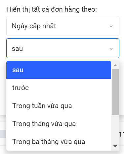Click the "Ngày cập nhật" text in first field
The width and height of the screenshot is (124, 154).
click(34, 26)
